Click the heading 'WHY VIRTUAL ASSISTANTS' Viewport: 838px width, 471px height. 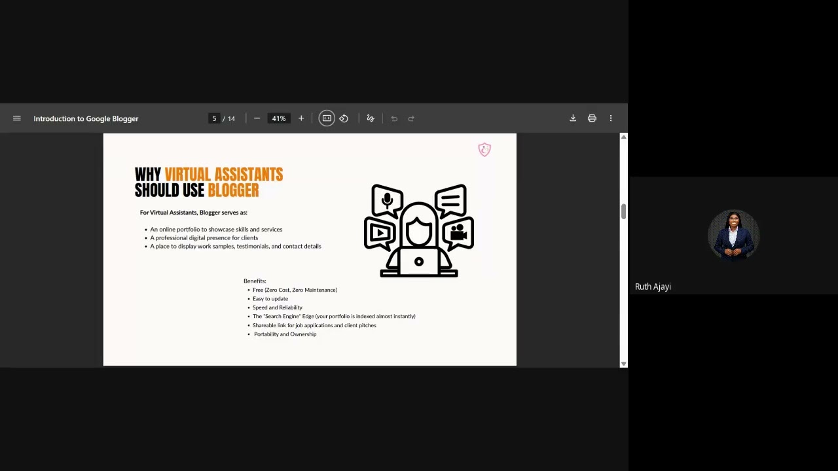pos(209,174)
